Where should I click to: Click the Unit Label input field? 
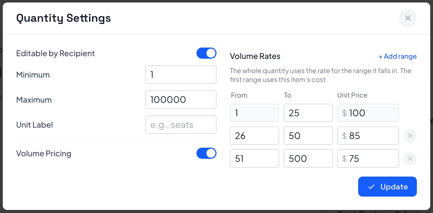(181, 125)
